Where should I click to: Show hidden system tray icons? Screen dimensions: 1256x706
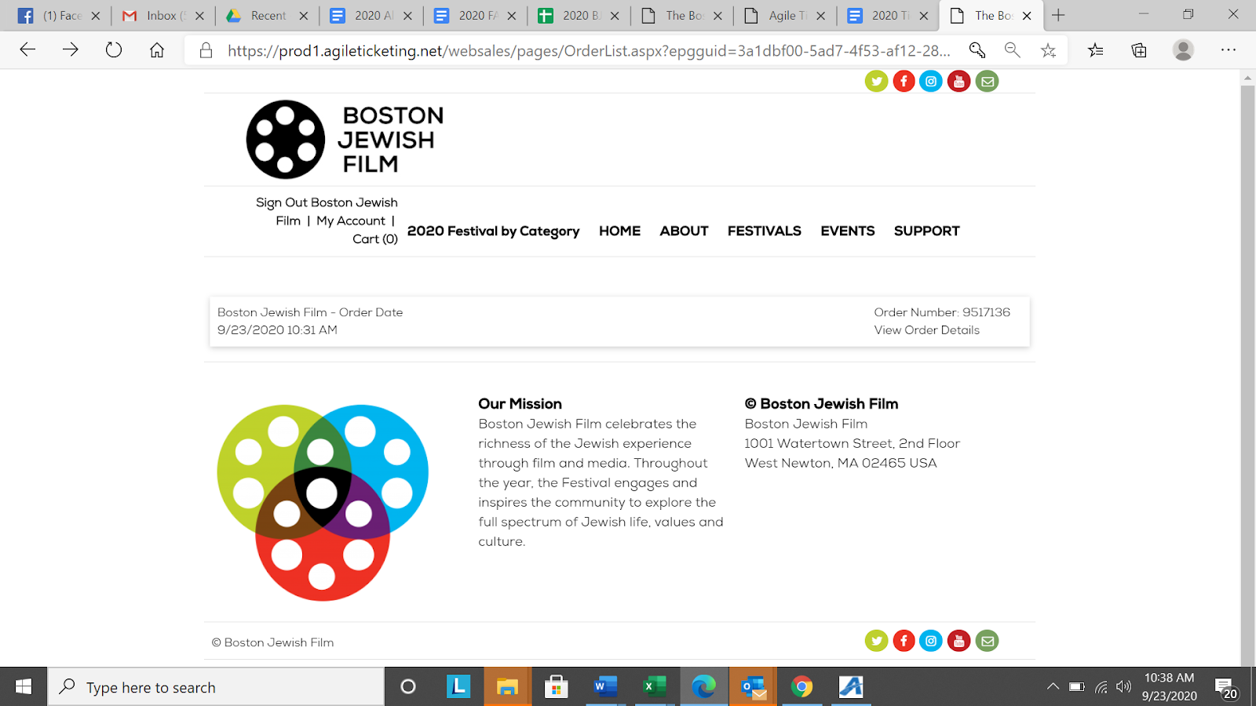point(1053,687)
